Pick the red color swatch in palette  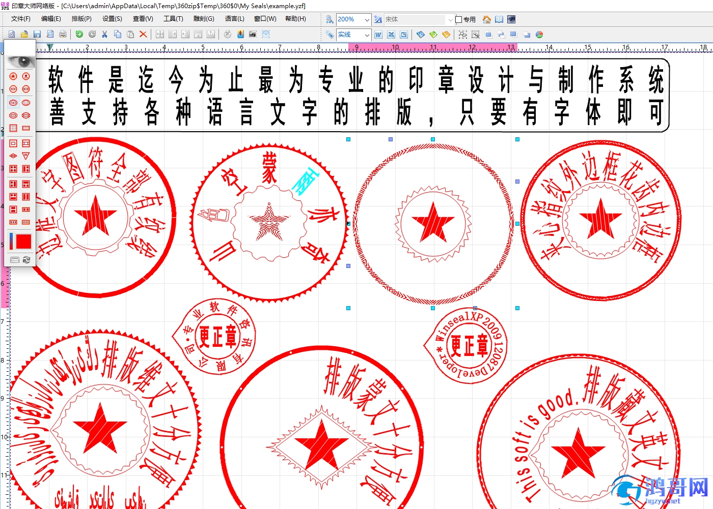[x=23, y=241]
